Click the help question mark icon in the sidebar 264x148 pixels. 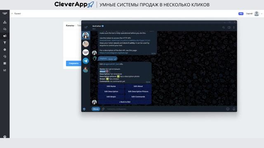[x=5, y=136]
